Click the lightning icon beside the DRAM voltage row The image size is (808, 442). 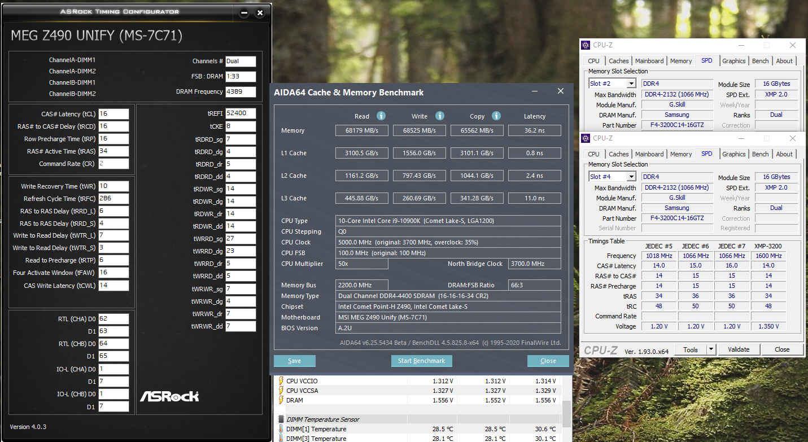pyautogui.click(x=281, y=400)
